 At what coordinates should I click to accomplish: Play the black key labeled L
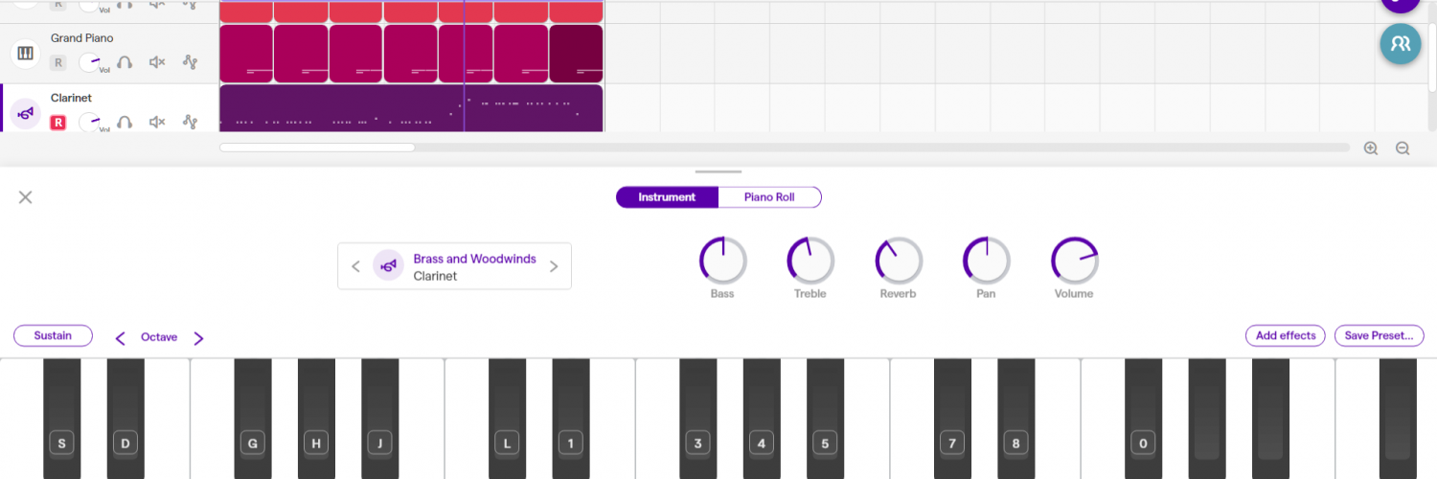coord(507,419)
